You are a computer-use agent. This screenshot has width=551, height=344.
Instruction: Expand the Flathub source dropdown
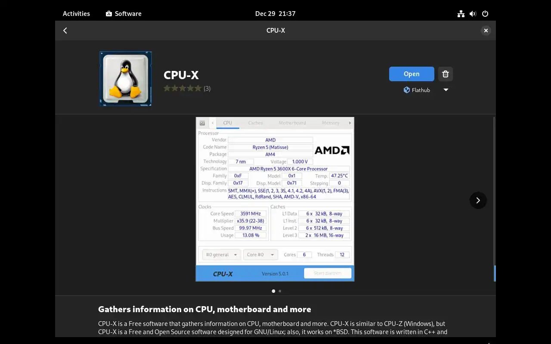[x=446, y=90]
